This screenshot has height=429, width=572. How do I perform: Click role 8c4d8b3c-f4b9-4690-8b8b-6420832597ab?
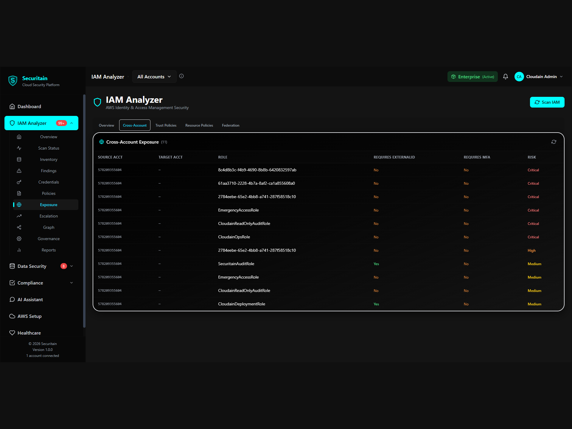257,170
